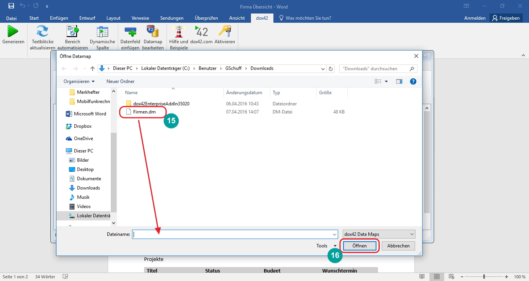This screenshot has width=529, height=281.
Task: Select Dokumente in navigation pane
Action: coord(85,179)
